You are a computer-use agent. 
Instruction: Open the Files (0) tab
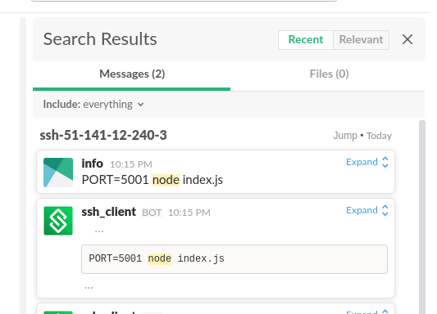pos(329,74)
